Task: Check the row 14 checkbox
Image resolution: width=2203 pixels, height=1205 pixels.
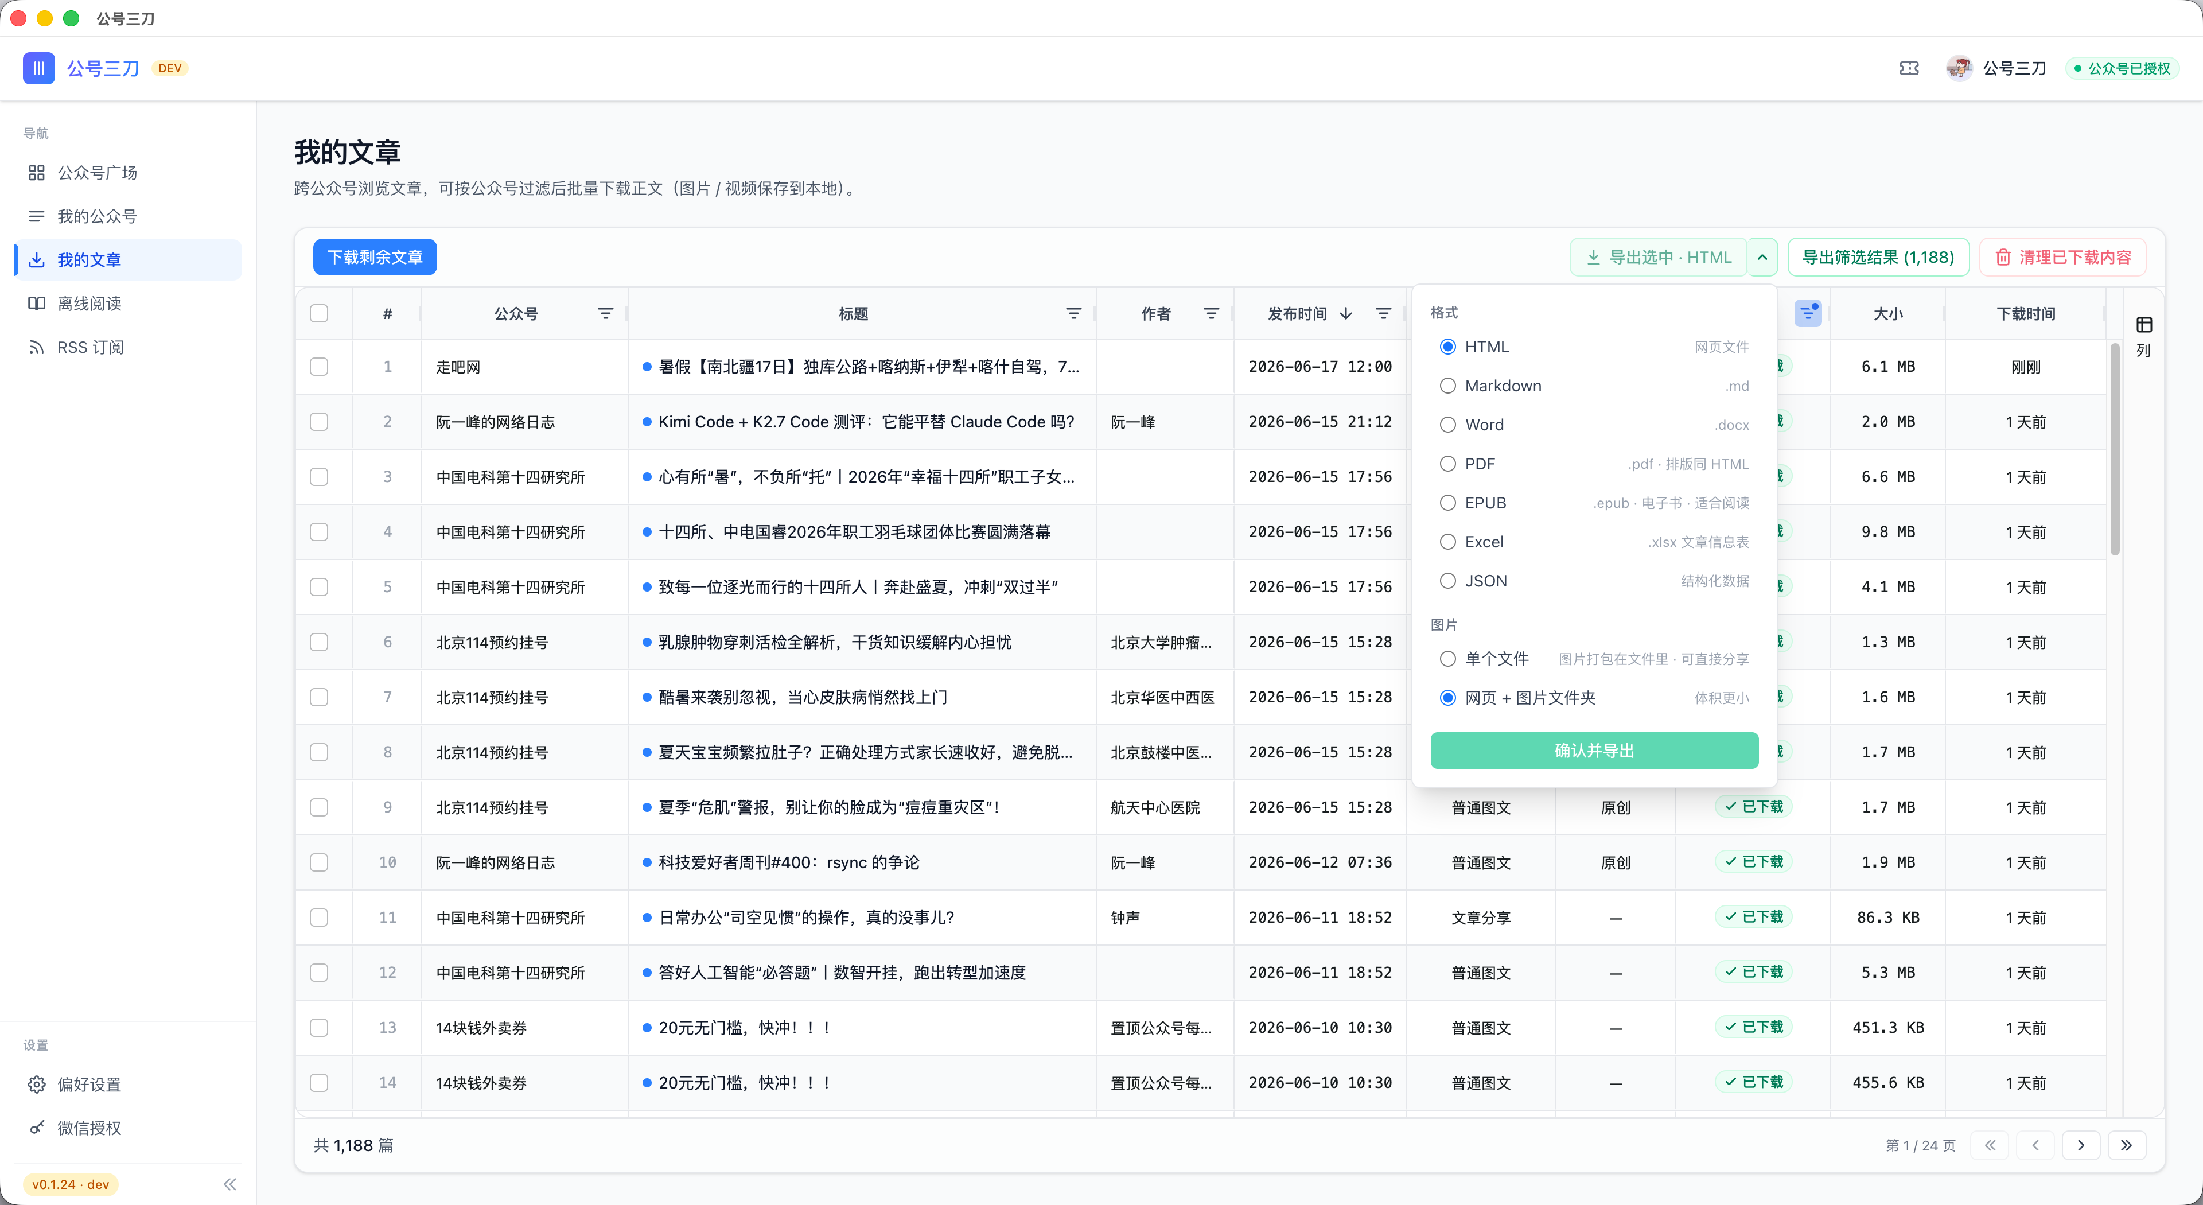Action: (319, 1083)
